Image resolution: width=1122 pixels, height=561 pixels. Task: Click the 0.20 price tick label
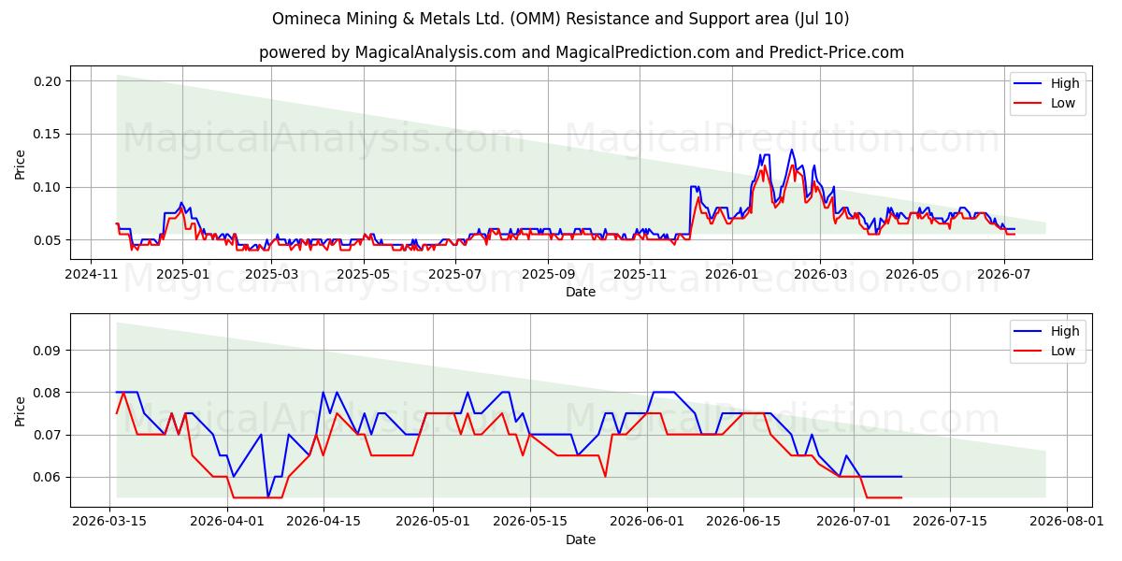tap(47, 81)
